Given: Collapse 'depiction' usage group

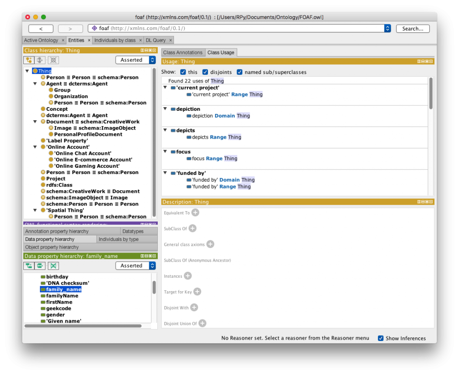Looking at the screenshot, I should [x=165, y=109].
